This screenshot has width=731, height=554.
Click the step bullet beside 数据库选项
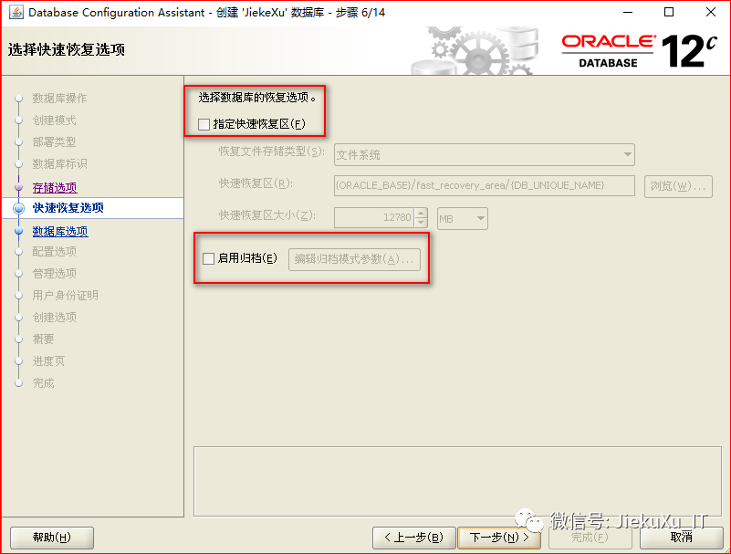18,231
